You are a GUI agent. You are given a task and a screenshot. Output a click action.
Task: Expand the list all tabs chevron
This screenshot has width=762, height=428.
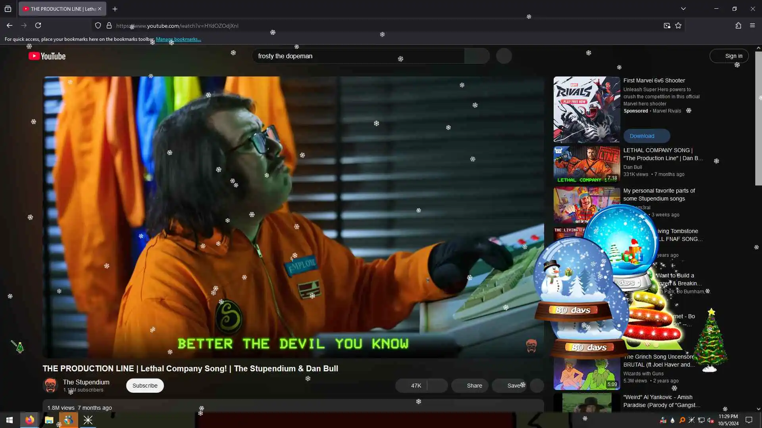pyautogui.click(x=683, y=9)
